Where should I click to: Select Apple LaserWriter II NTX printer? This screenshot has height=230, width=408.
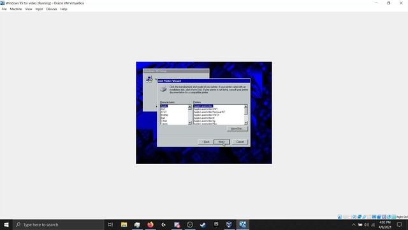(x=207, y=115)
